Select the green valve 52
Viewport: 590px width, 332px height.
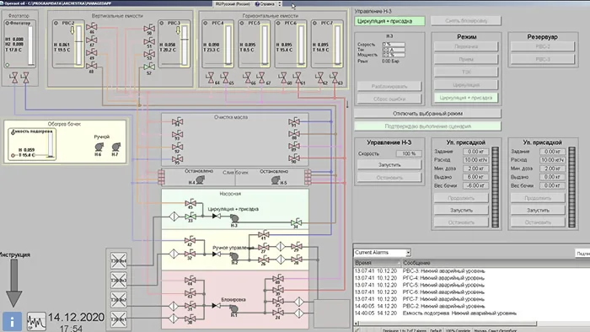point(149,67)
